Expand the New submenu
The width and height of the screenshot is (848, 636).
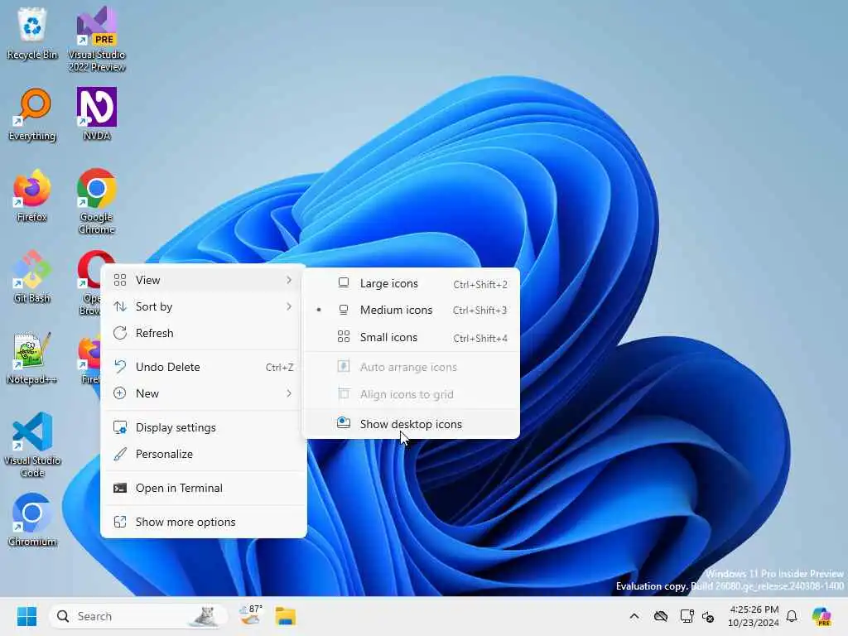204,393
